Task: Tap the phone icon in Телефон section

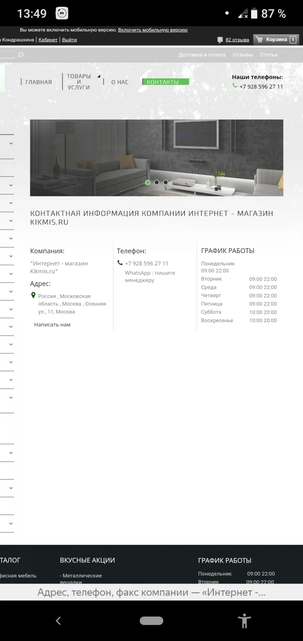Action: 120,263
